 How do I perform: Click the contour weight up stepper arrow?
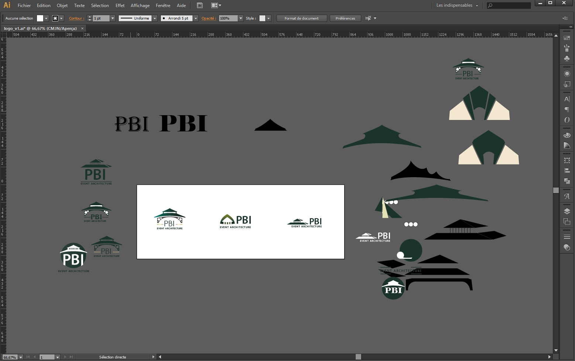point(89,17)
